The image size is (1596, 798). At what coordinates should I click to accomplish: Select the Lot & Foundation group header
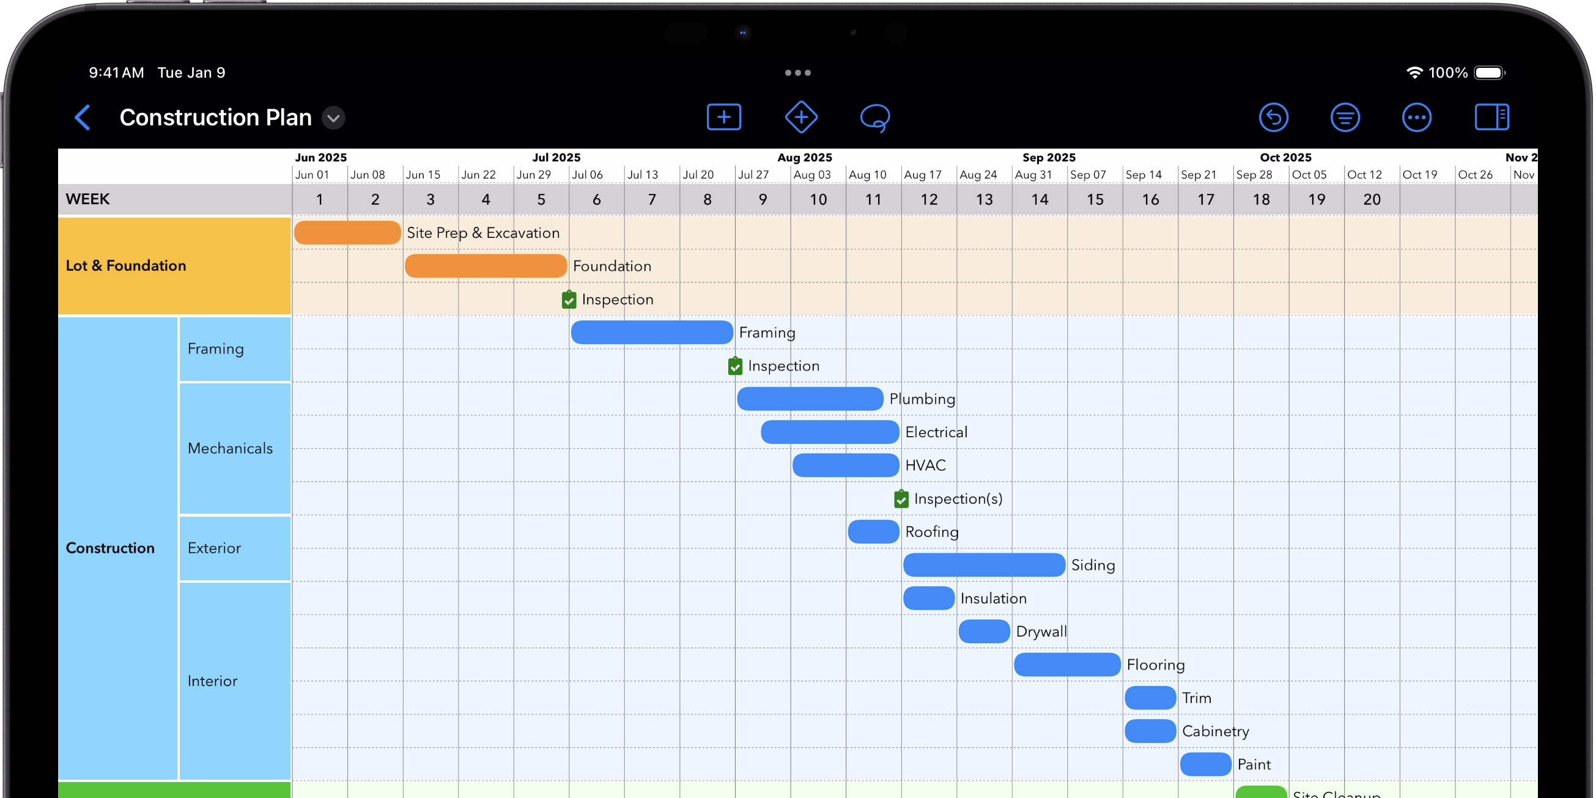point(175,267)
